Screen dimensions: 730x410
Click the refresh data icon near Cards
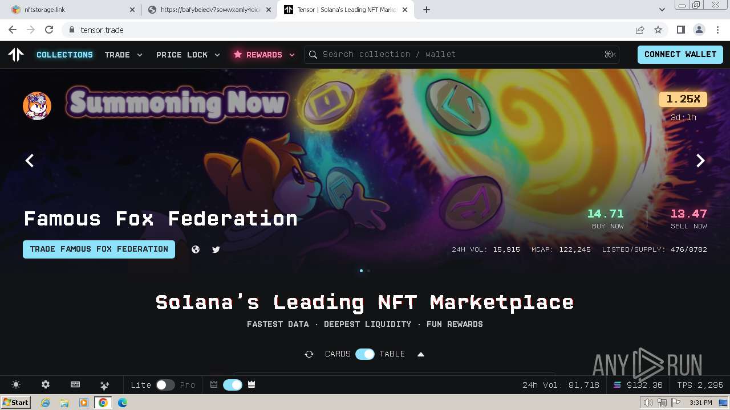(309, 354)
